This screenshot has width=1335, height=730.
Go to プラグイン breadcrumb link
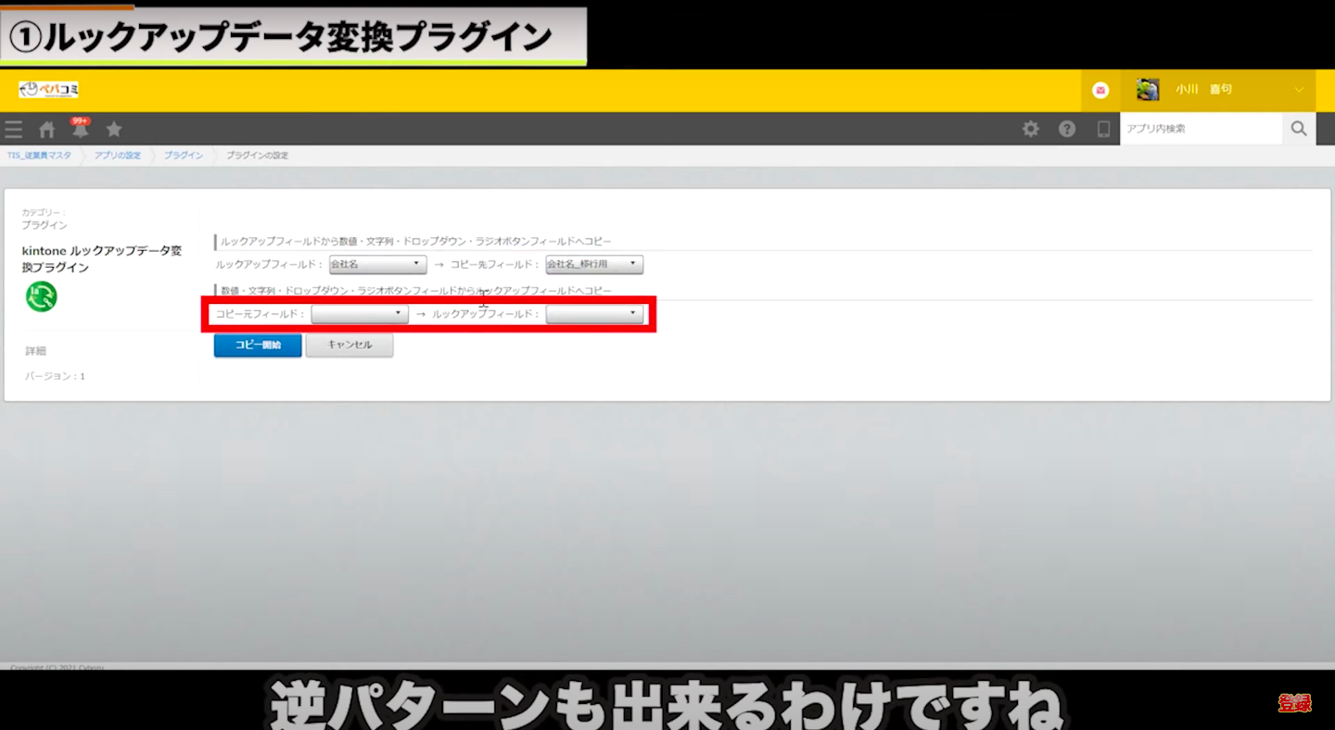[x=184, y=156]
